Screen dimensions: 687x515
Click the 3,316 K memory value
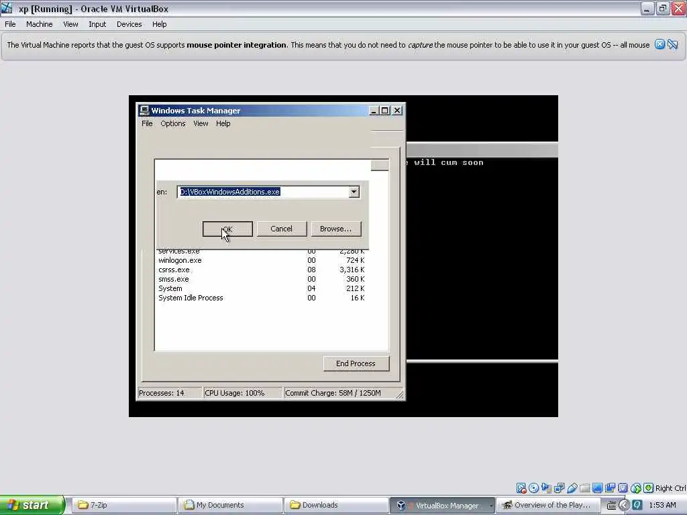pyautogui.click(x=352, y=270)
